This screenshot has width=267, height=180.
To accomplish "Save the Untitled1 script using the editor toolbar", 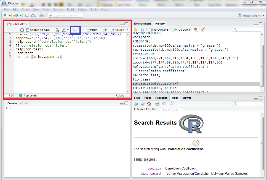I will point(22,30).
